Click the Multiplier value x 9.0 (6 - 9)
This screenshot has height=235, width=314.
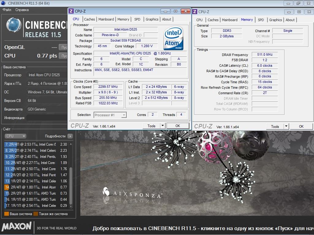point(108,92)
